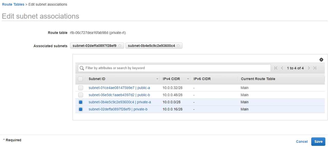The height and width of the screenshot is (153, 332).
Task: Go to previous page of subnets
Action: [x=282, y=68]
